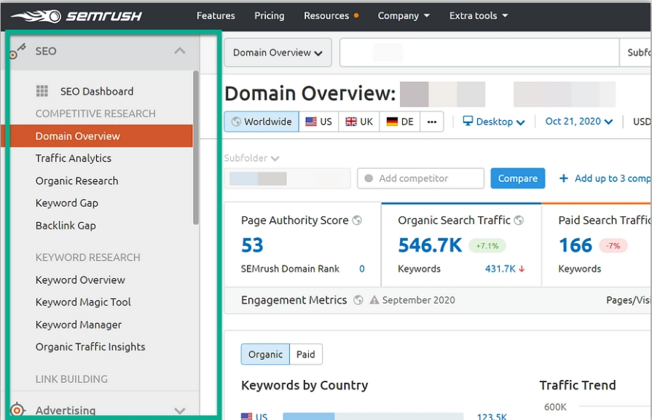Click the orange notification dot beside Resources
Viewport: 652px width, 420px height.
tap(356, 16)
